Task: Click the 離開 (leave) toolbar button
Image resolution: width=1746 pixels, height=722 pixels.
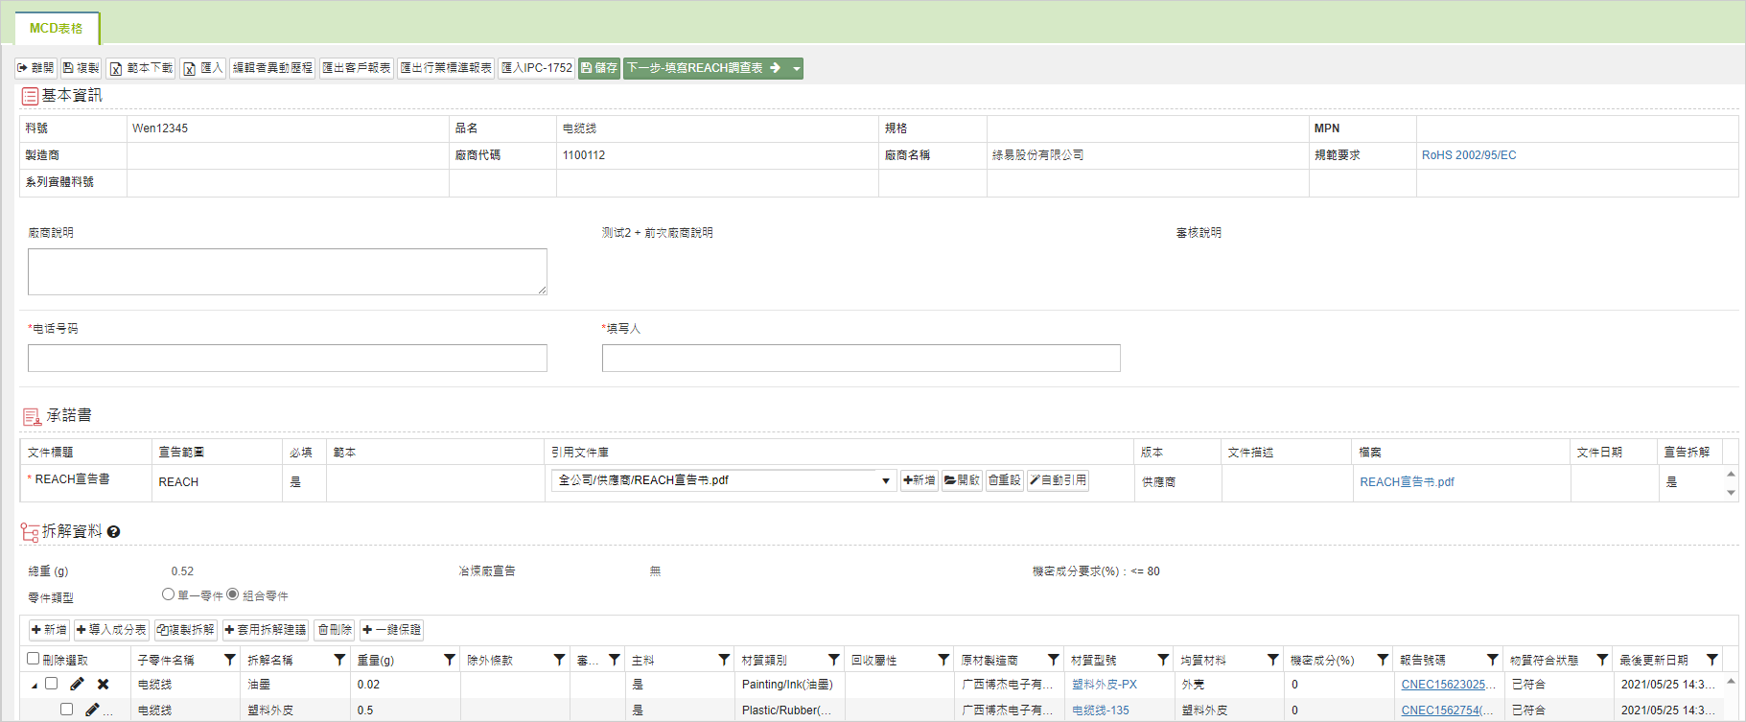Action: (x=35, y=68)
